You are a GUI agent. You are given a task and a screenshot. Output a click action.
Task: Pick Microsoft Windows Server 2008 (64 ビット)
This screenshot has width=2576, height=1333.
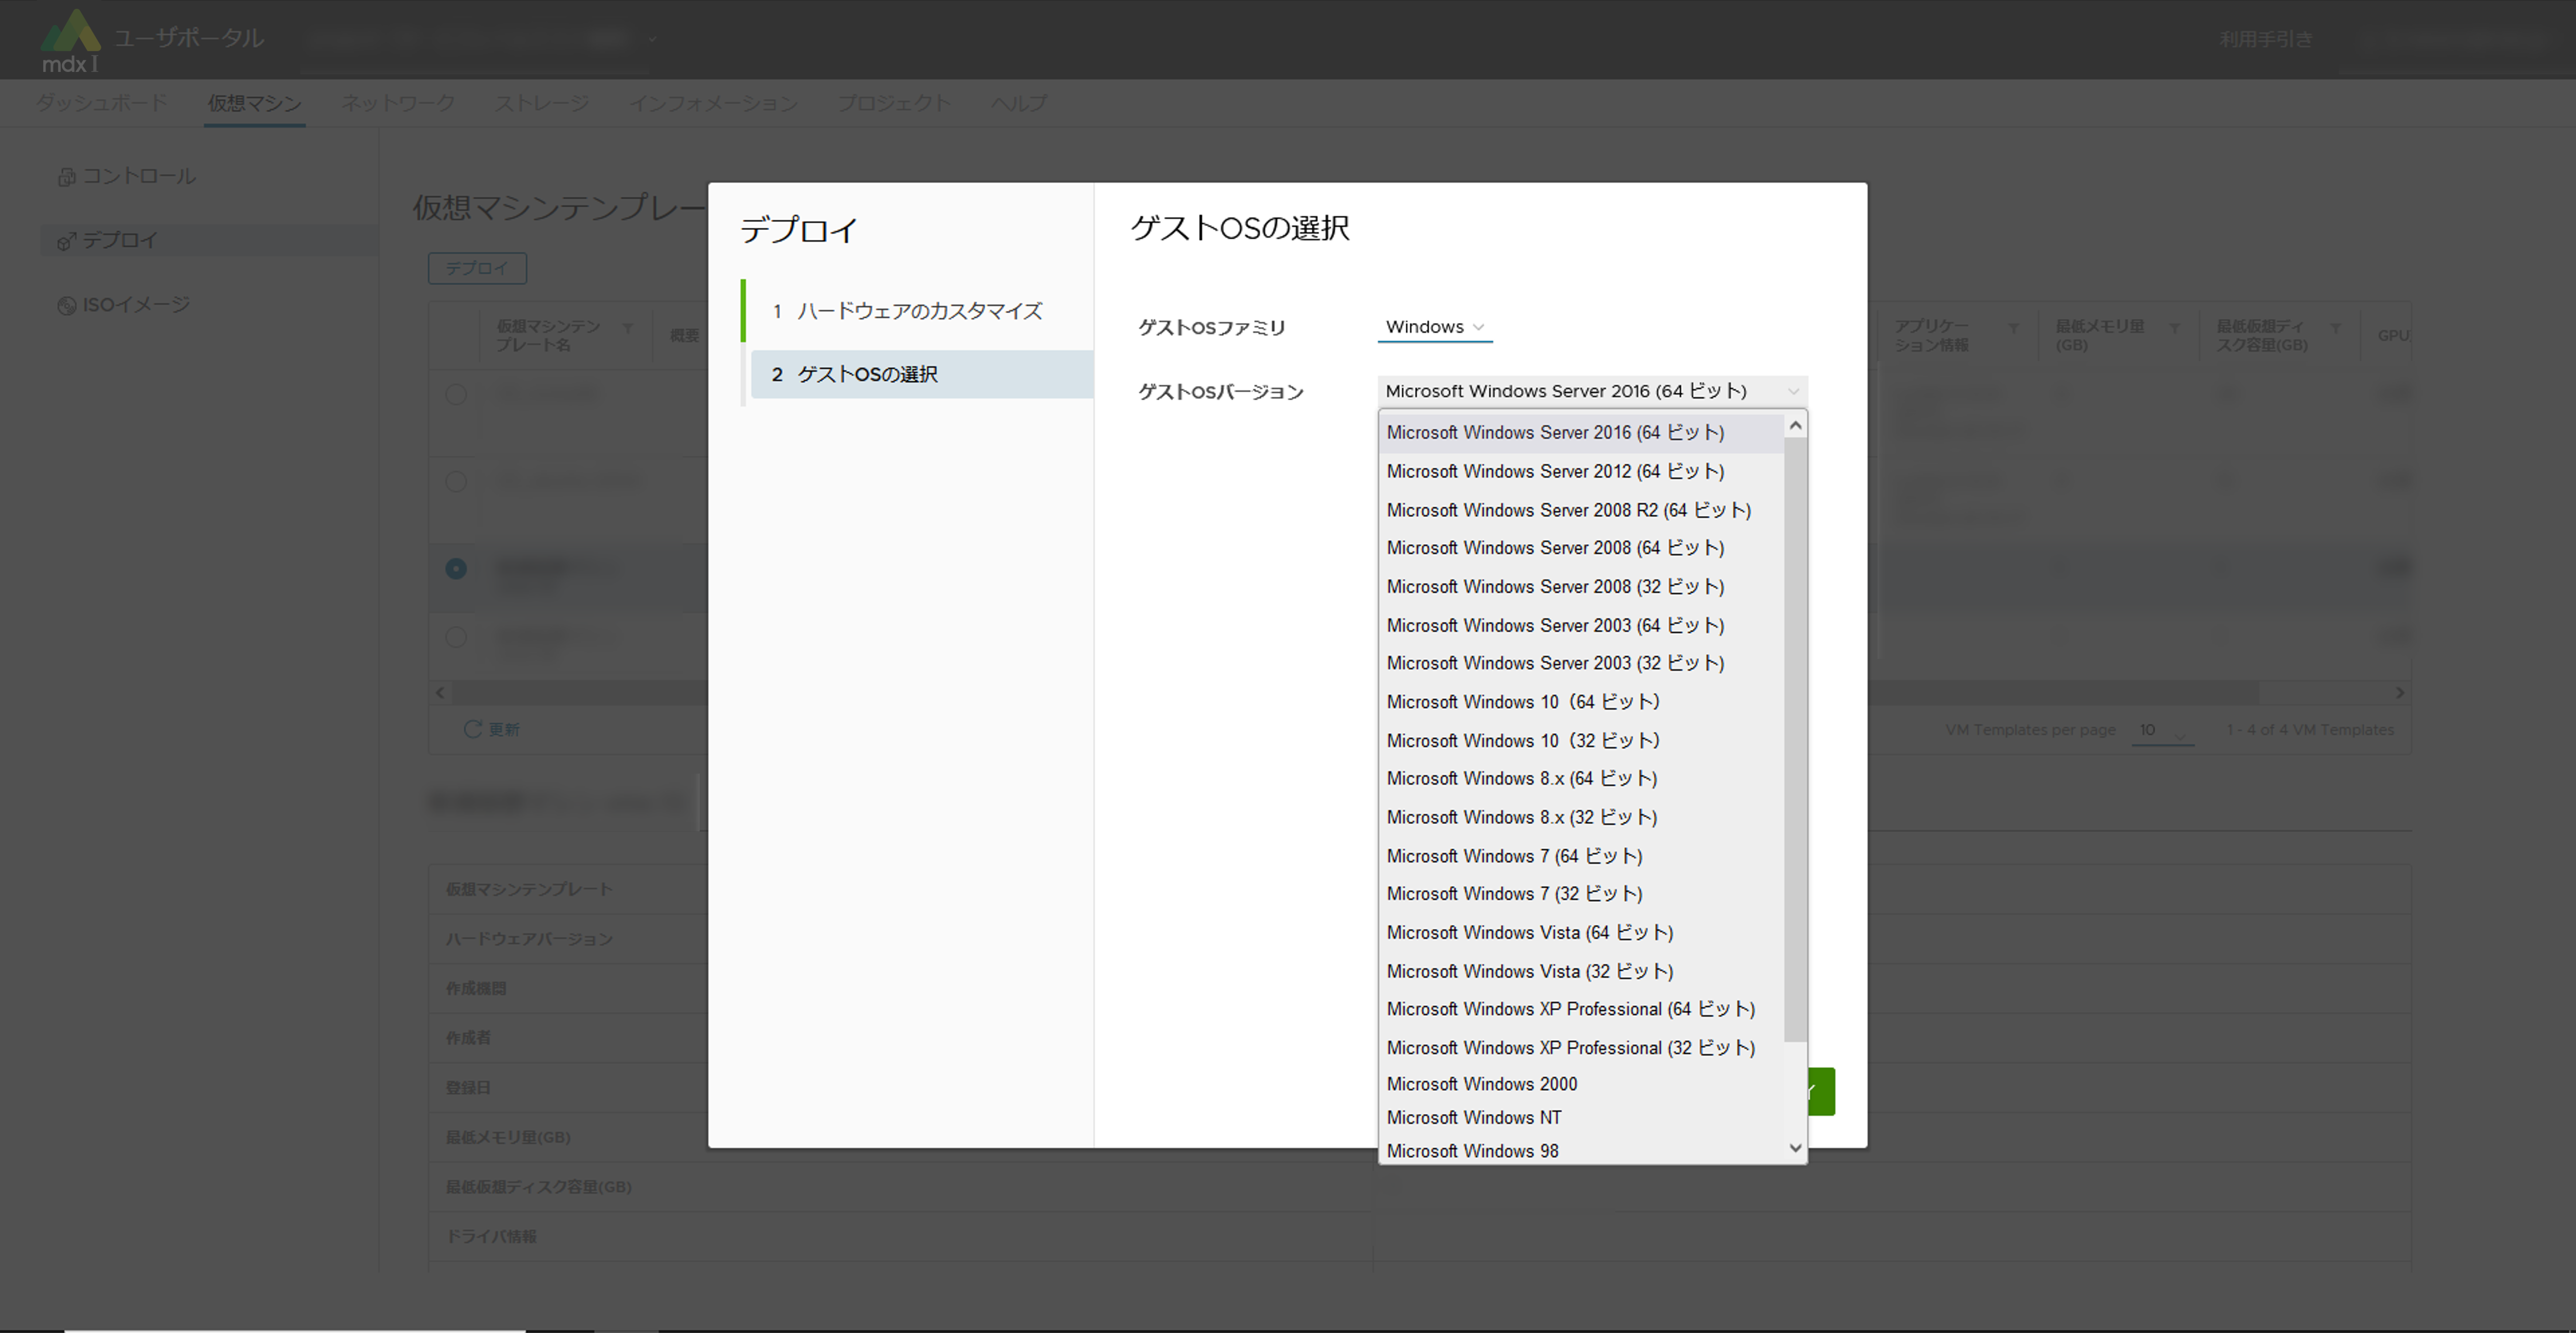(x=1581, y=548)
